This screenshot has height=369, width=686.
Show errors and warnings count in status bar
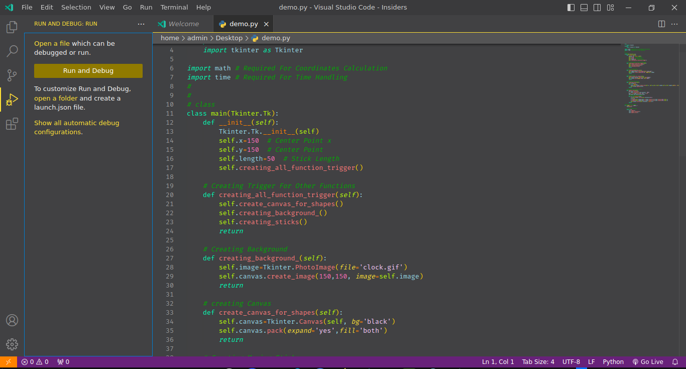click(x=35, y=362)
